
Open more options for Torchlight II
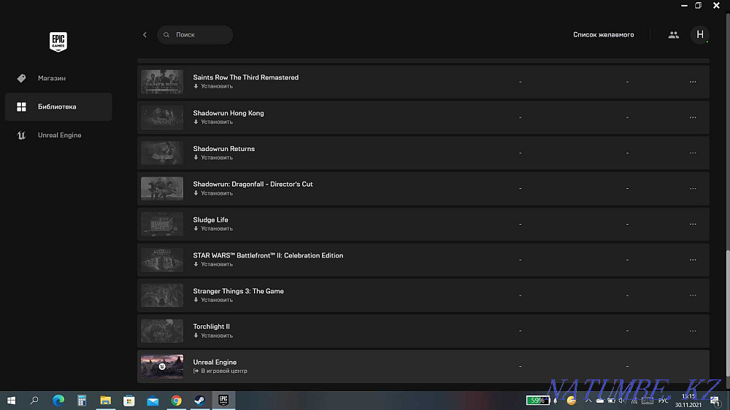[693, 331]
